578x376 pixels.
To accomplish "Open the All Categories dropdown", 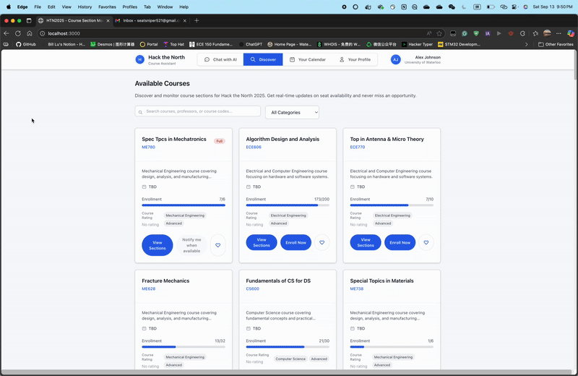I will tap(292, 113).
